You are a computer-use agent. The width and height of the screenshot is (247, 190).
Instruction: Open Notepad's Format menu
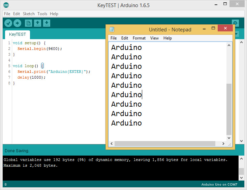tap(139, 38)
